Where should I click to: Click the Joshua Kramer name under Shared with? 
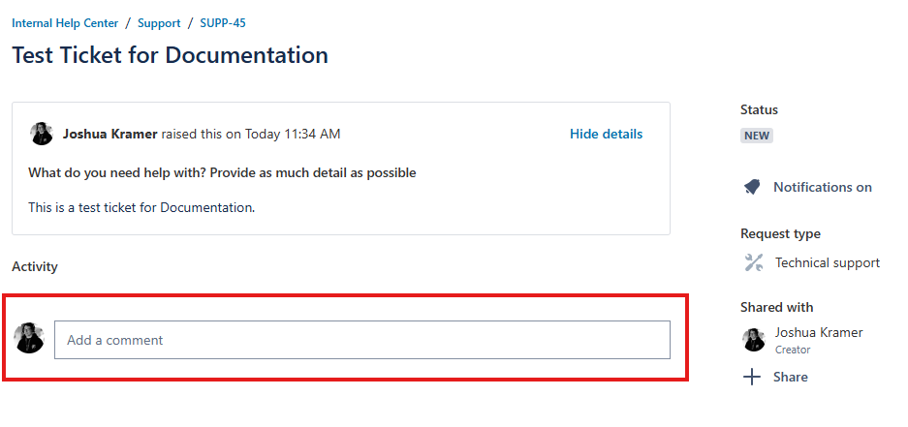pos(818,332)
